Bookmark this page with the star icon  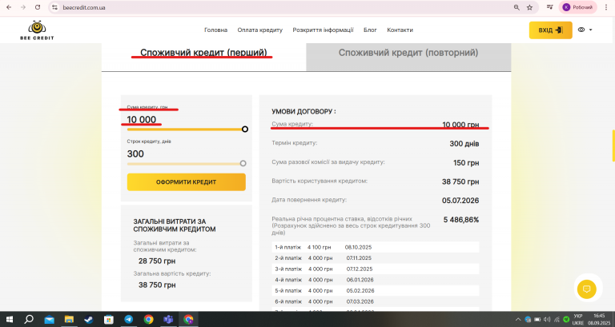529,7
